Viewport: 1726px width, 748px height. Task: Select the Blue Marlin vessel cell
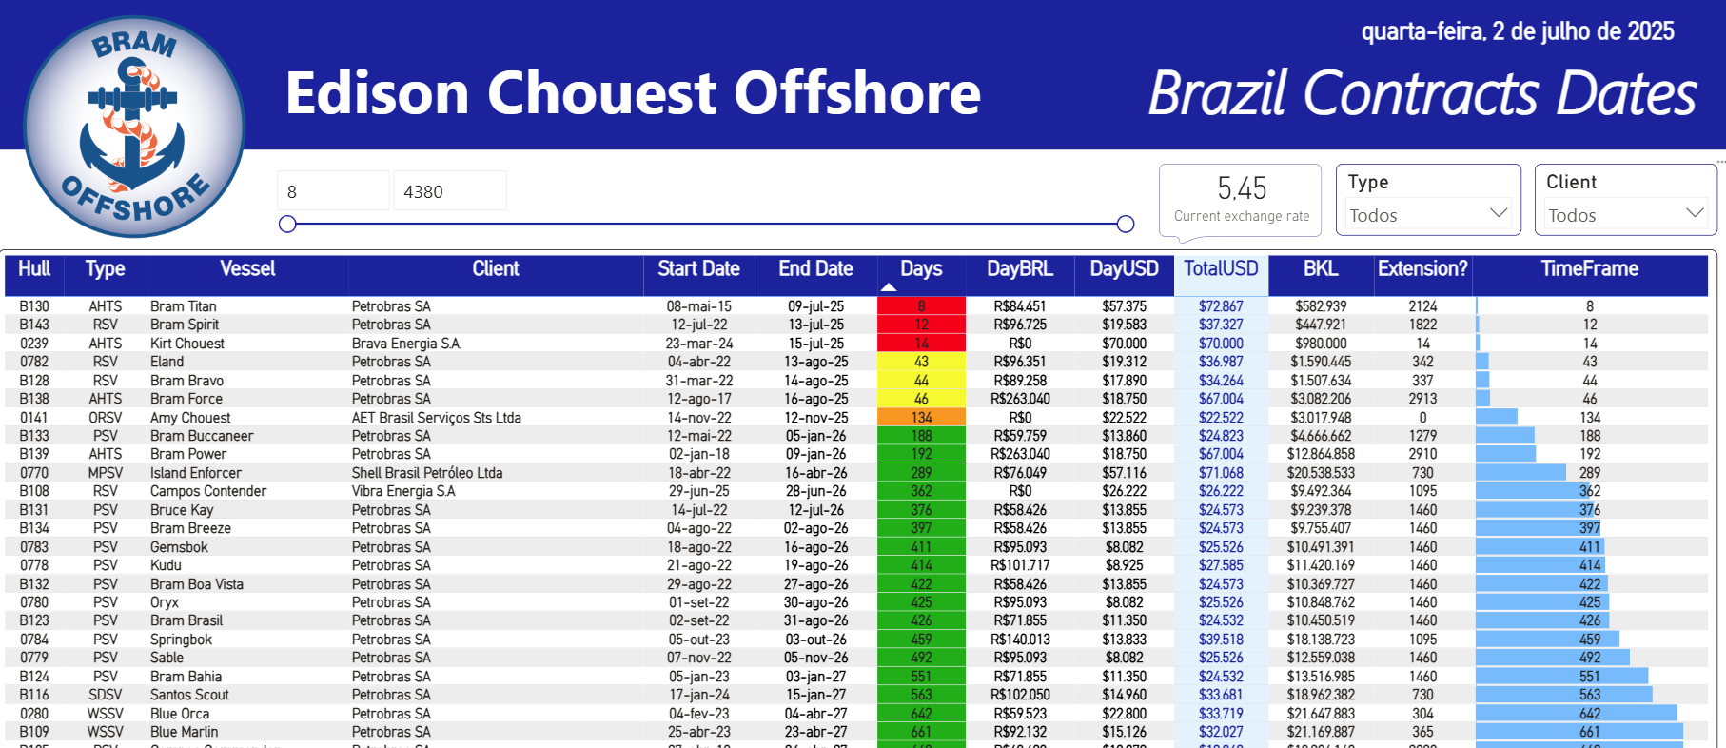click(x=184, y=732)
